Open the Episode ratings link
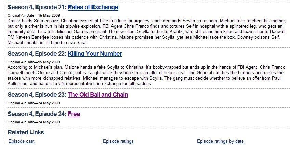 tap(118, 141)
